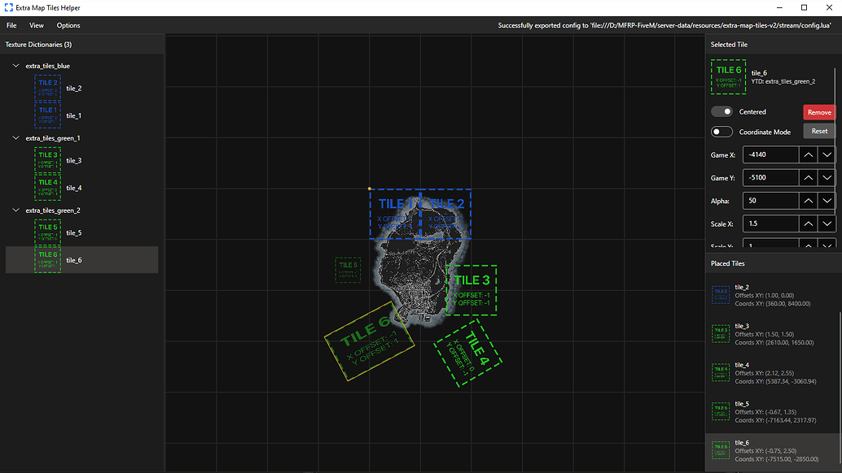The height and width of the screenshot is (473, 842).
Task: Click the tile_2 icon in Placed Tiles
Action: point(721,295)
